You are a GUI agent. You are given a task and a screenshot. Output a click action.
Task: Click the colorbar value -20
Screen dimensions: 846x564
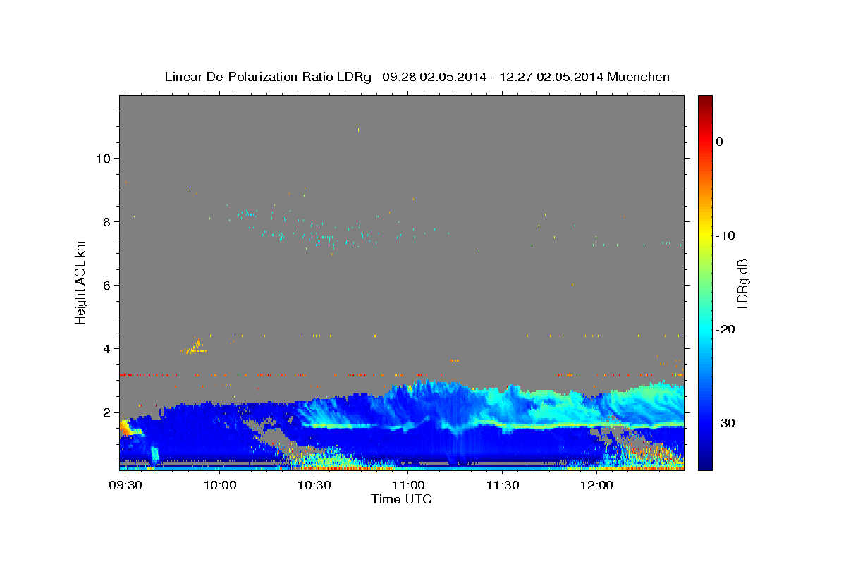coord(726,329)
